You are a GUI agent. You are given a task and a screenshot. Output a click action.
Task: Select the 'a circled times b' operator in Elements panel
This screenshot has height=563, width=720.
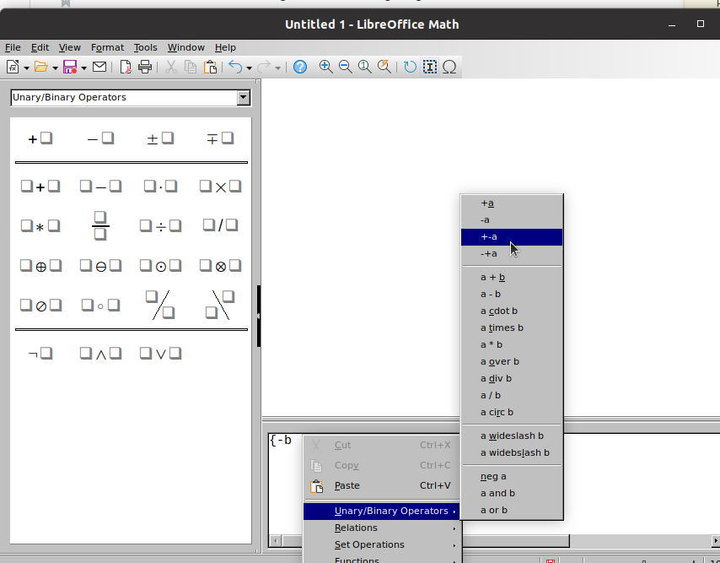(x=220, y=265)
